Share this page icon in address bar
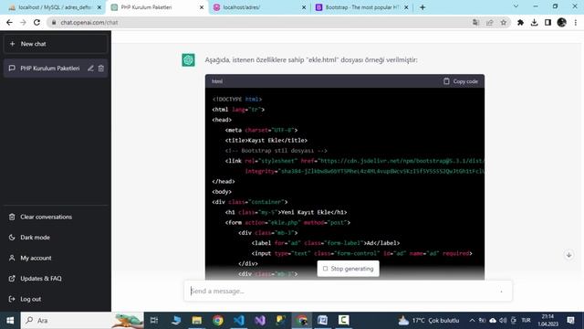The height and width of the screenshot is (329, 584). click(x=489, y=22)
